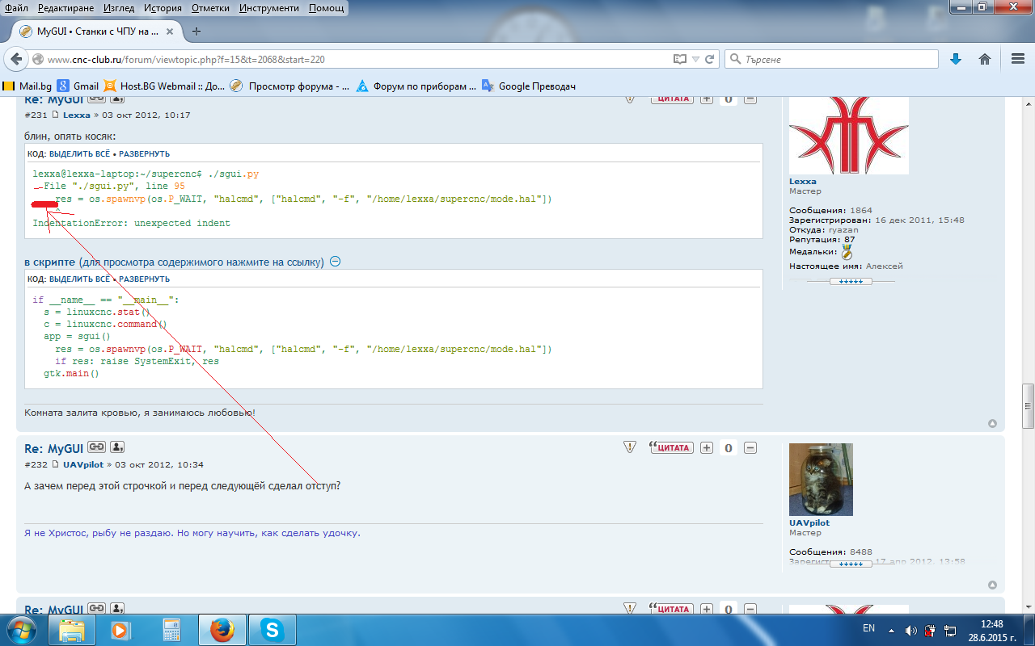Switch to Firefox in the taskbar
Screen dimensions: 1035x646
(x=221, y=630)
